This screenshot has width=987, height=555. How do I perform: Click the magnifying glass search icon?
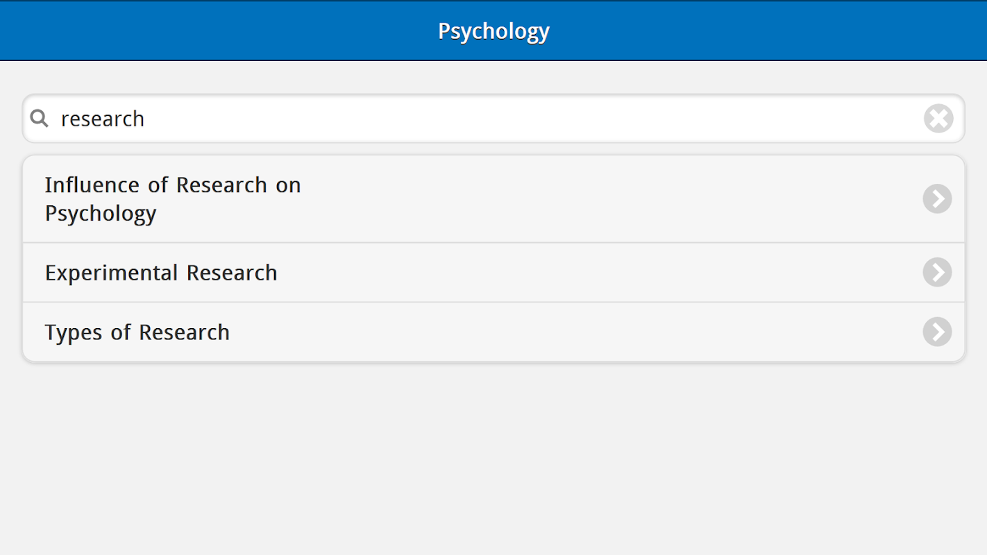[40, 119]
